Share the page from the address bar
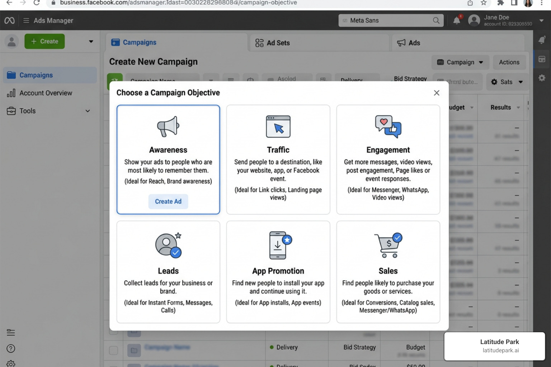Viewport: 551px width, 367px height. (470, 3)
